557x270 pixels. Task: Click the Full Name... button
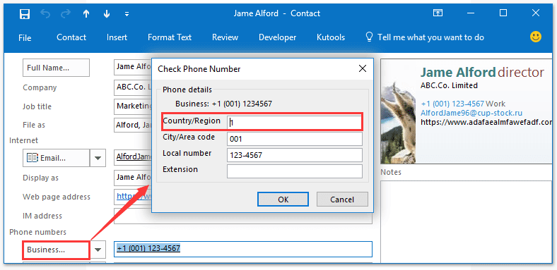pos(56,68)
